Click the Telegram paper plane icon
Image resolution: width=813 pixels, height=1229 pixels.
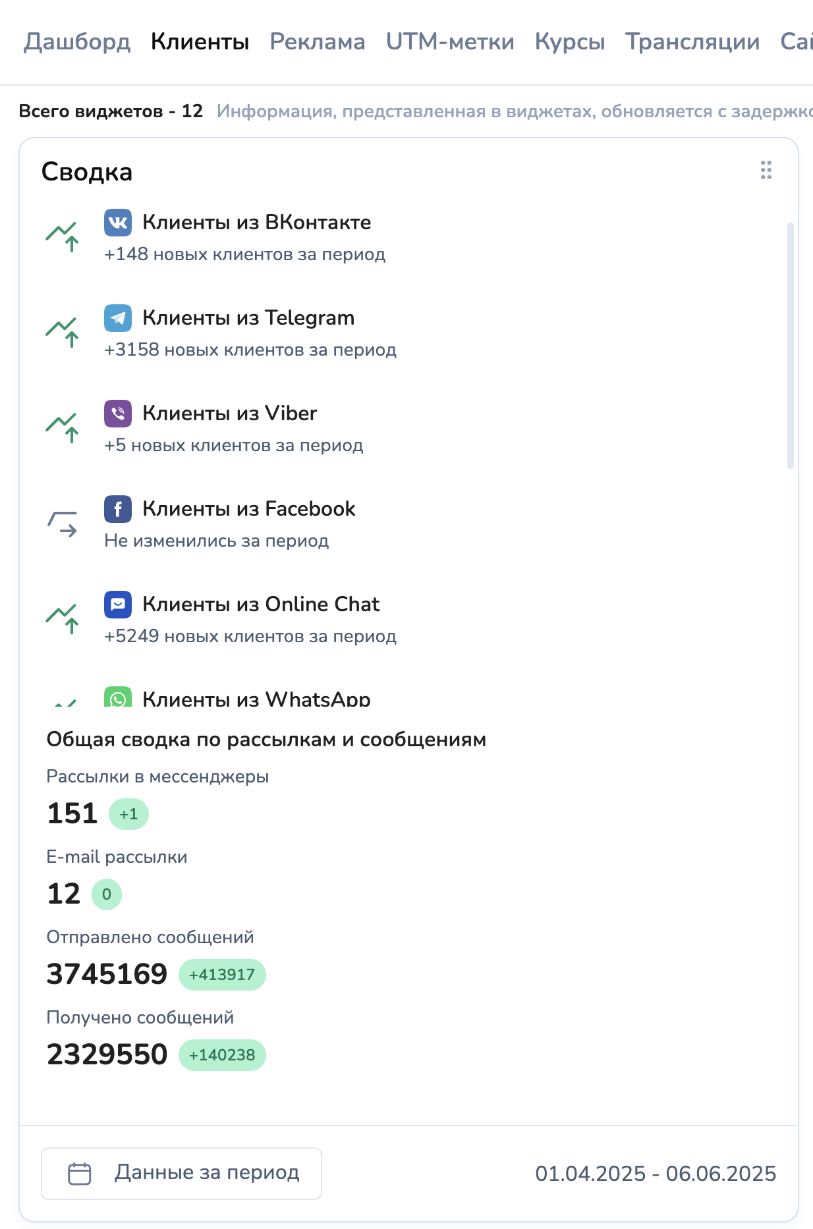pos(118,318)
